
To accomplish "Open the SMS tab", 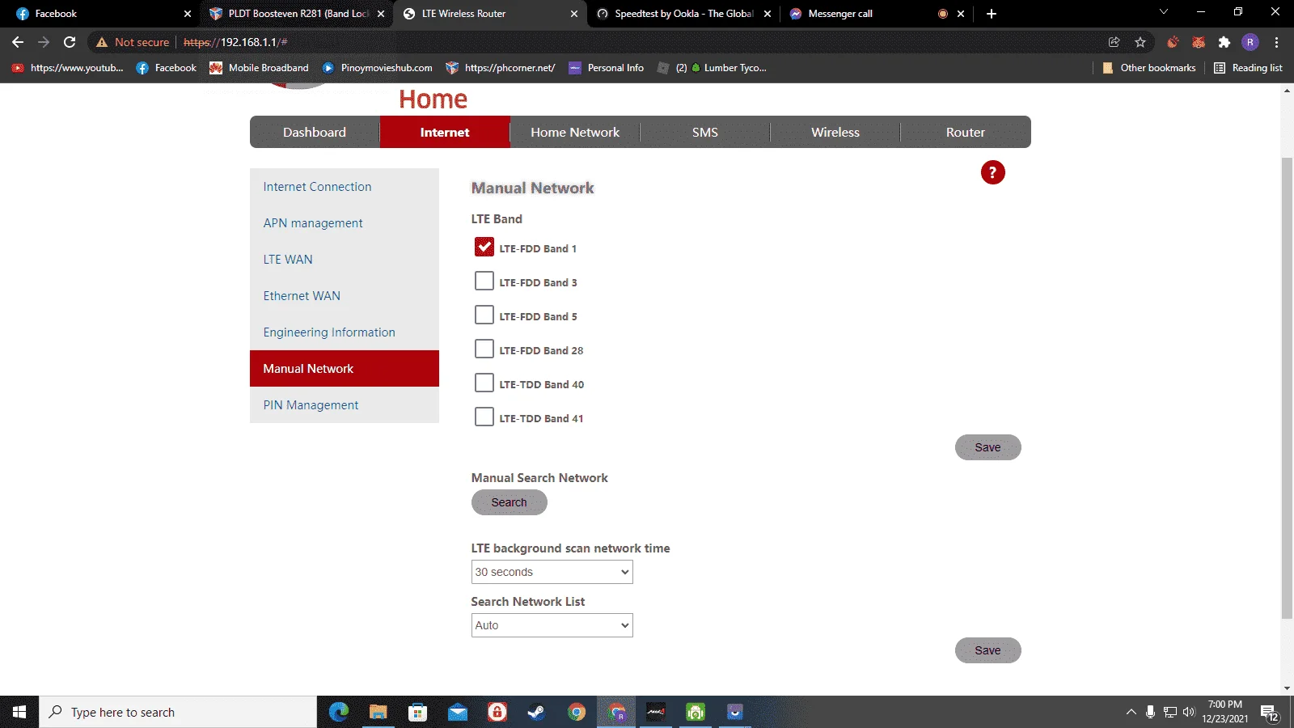I will coord(705,132).
